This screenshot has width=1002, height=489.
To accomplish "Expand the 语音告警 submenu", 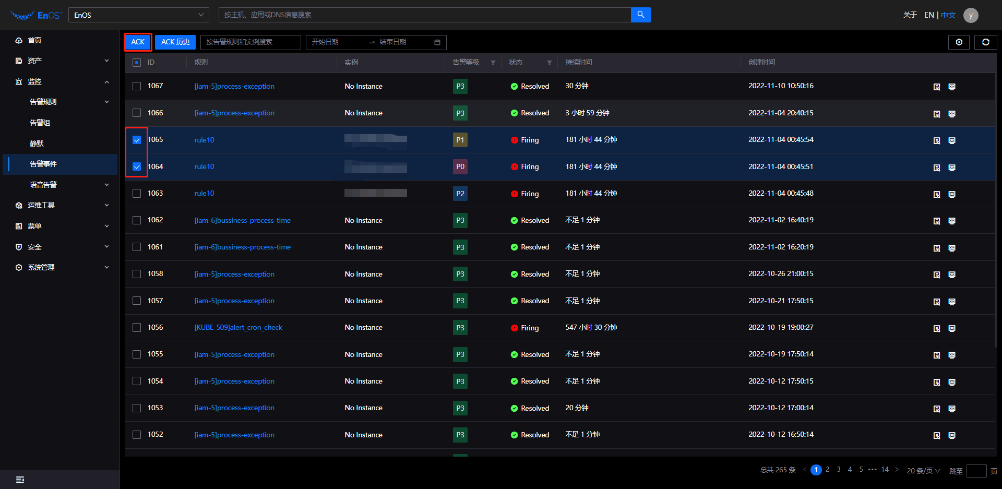I will coord(60,184).
